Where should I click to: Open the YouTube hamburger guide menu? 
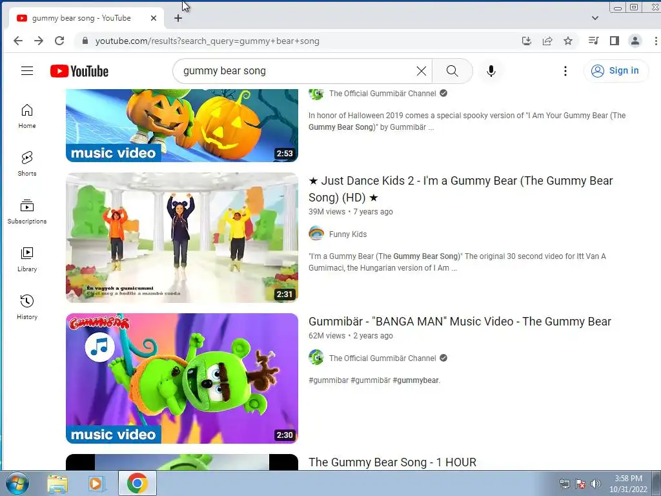[27, 71]
